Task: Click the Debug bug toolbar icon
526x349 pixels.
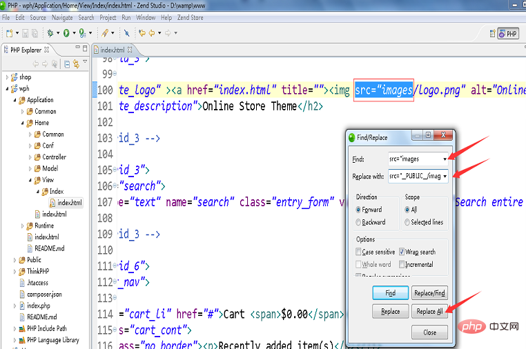Action: point(50,33)
